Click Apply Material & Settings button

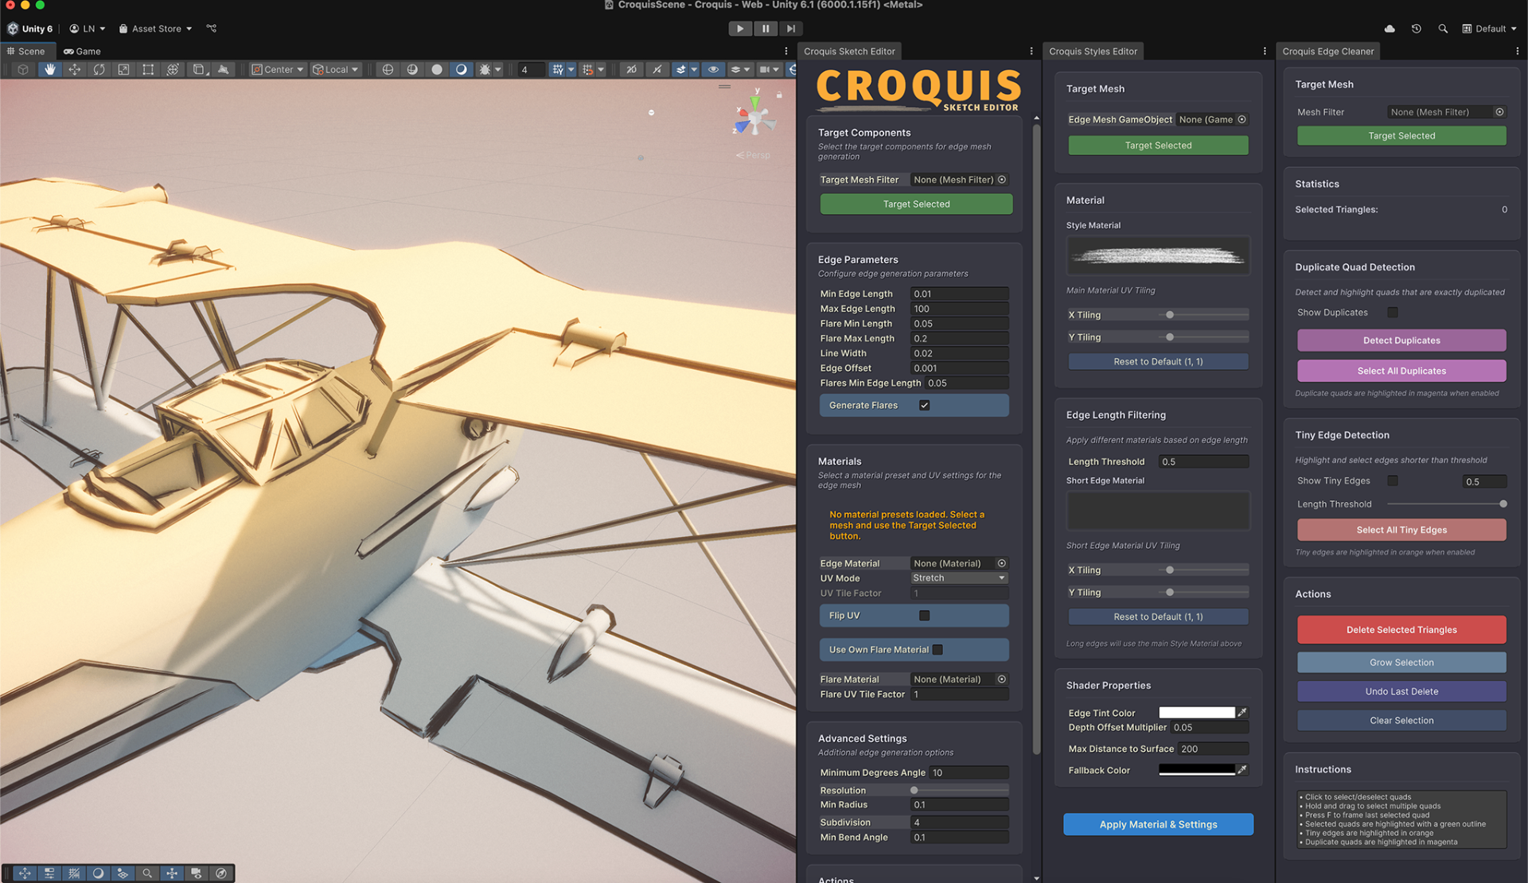pyautogui.click(x=1158, y=824)
